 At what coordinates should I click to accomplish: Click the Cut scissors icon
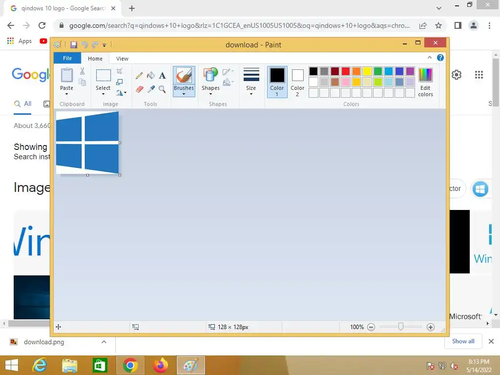[x=82, y=71]
